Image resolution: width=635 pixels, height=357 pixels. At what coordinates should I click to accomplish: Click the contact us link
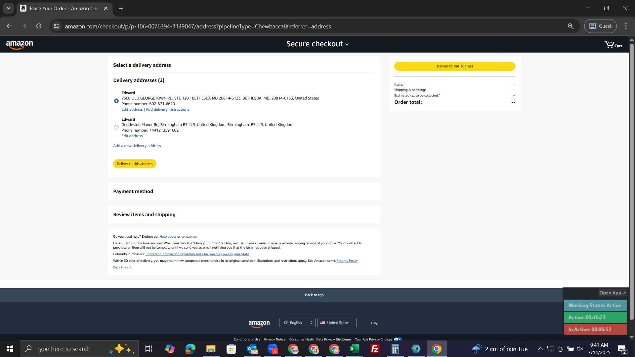[x=189, y=237]
